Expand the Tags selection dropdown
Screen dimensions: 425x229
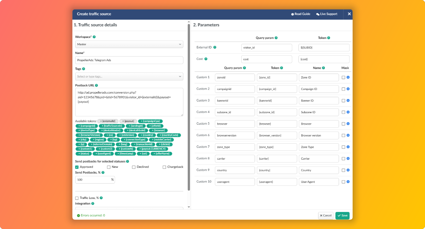(x=129, y=77)
